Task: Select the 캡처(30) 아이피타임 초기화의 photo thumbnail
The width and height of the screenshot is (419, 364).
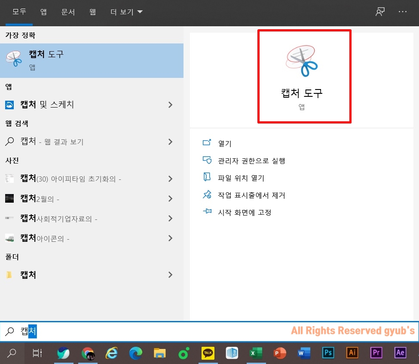Action: point(9,179)
